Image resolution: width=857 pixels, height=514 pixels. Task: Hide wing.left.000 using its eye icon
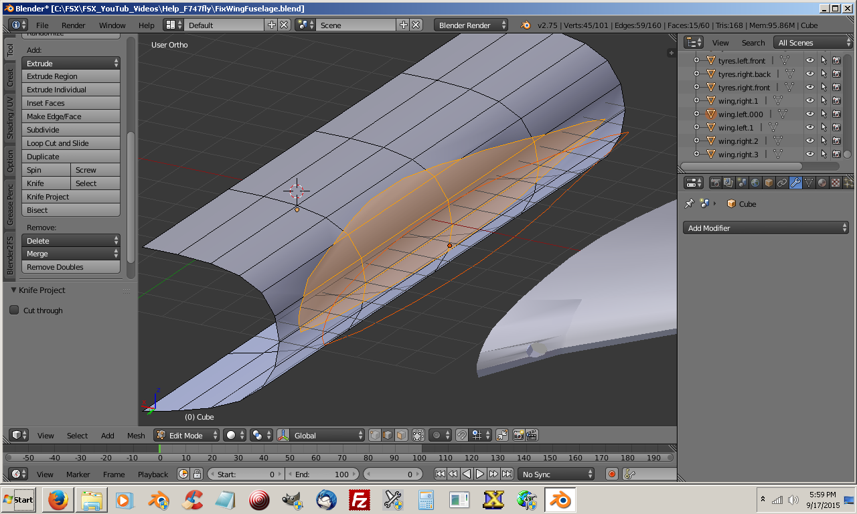coord(809,114)
